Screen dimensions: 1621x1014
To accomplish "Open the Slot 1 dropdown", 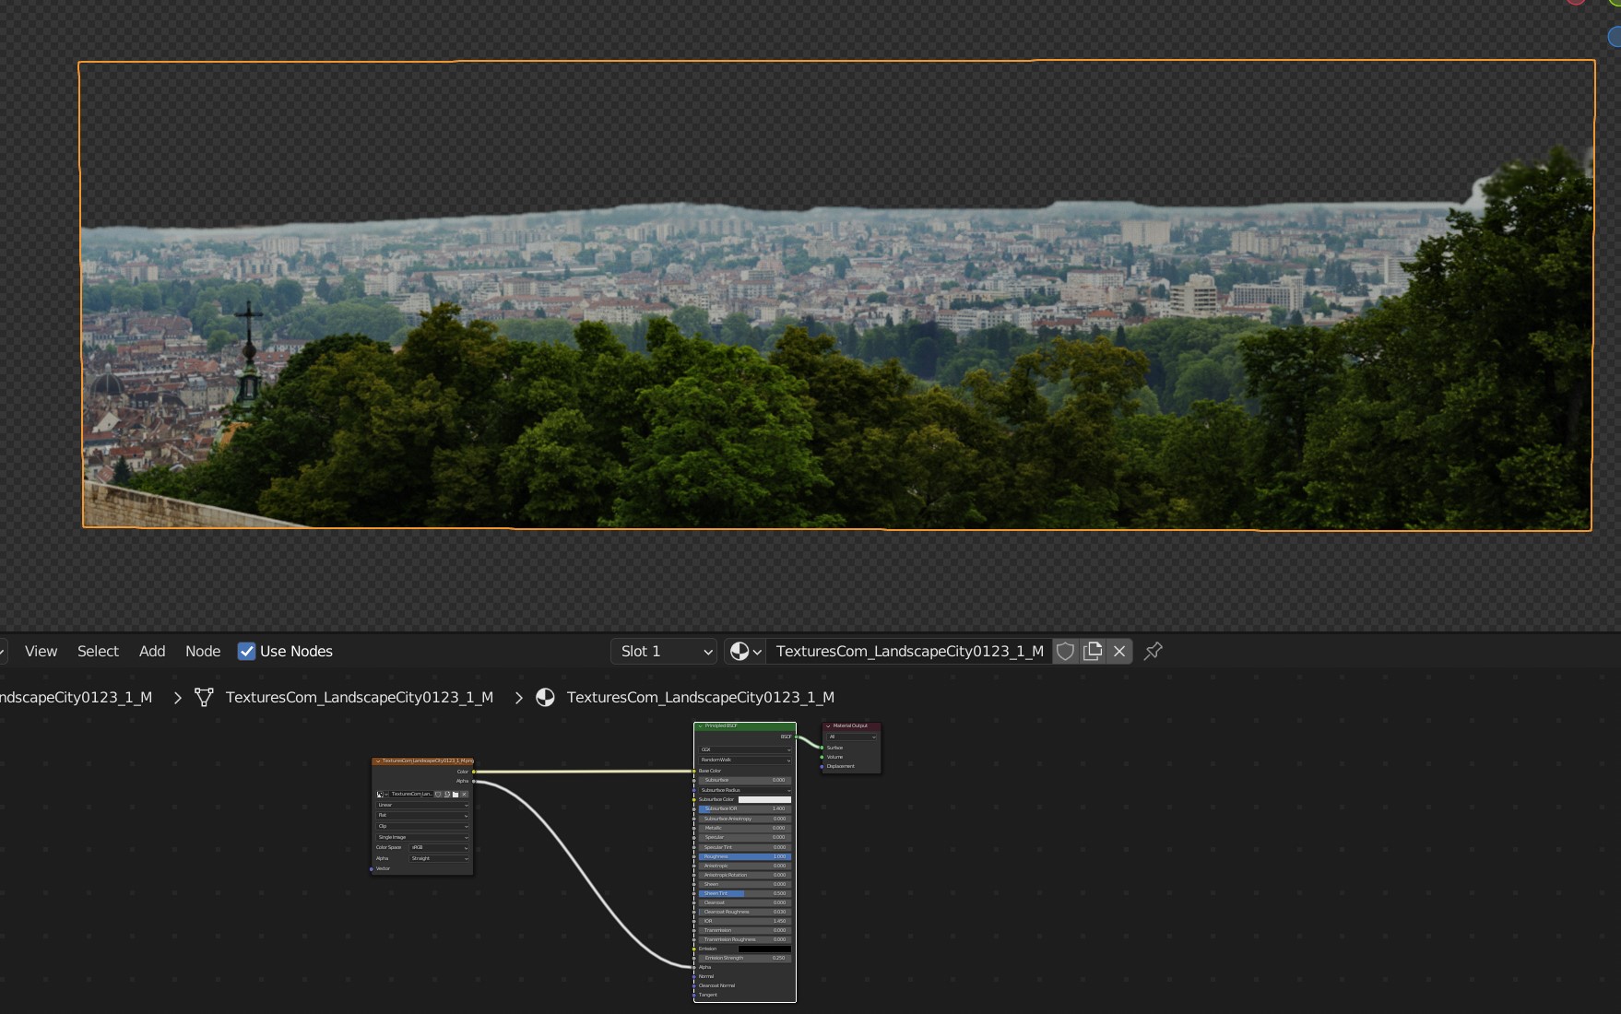I will pos(664,652).
